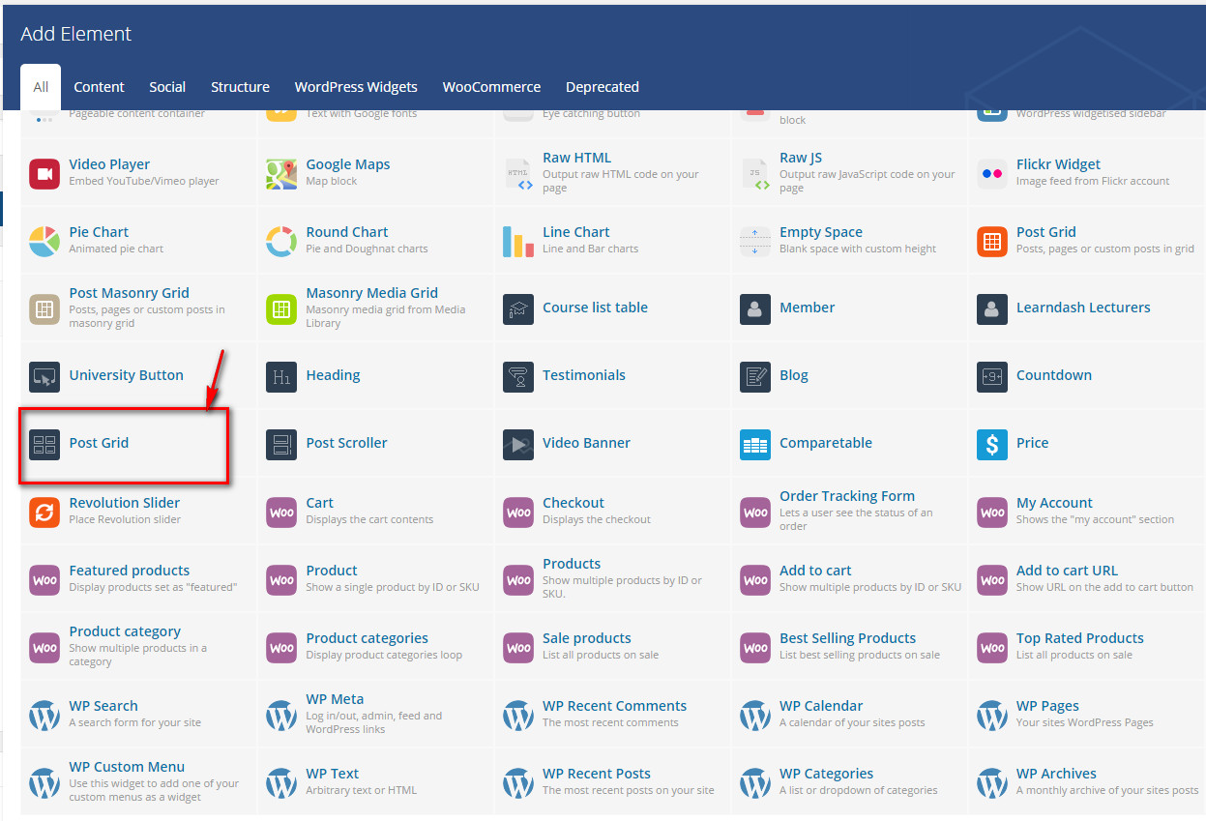Viewport: 1206px width, 821px height.
Task: Click the Video Player element icon
Action: [x=44, y=174]
